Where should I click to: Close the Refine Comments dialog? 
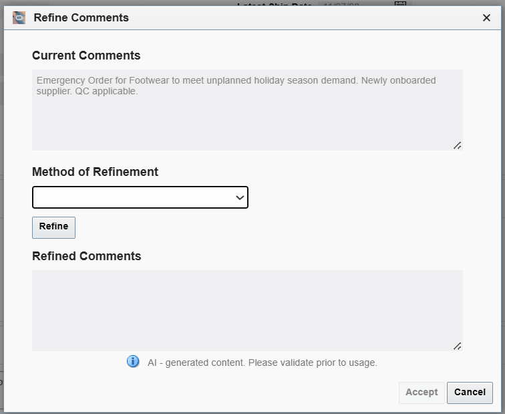click(486, 18)
